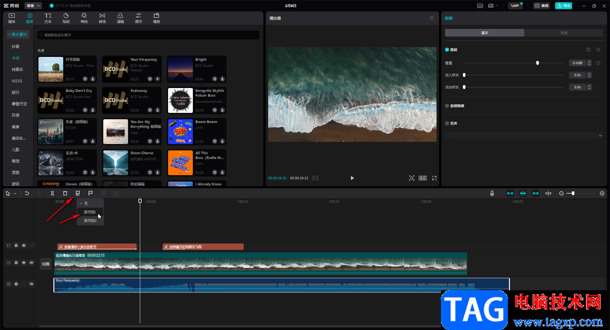Click the delete trash icon in timeline toolbar
The height and width of the screenshot is (330, 610).
[x=65, y=193]
